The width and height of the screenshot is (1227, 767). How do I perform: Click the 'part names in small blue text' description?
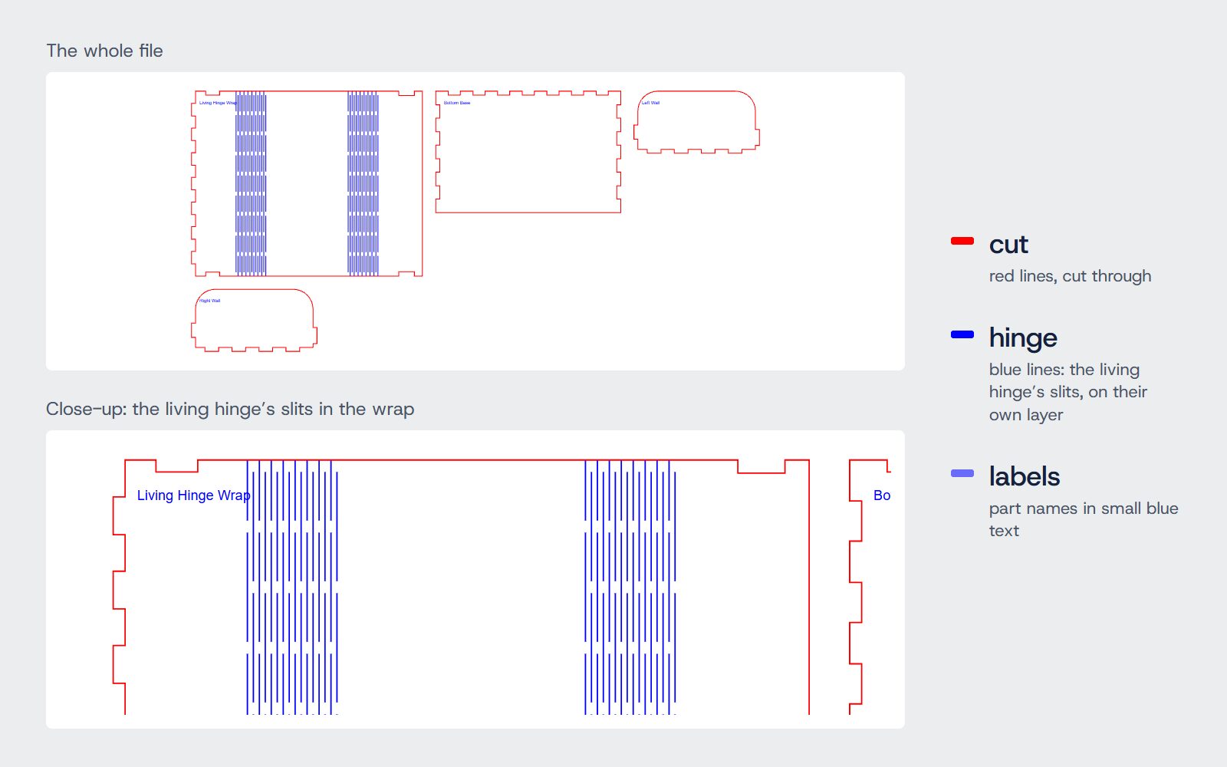coord(1084,519)
